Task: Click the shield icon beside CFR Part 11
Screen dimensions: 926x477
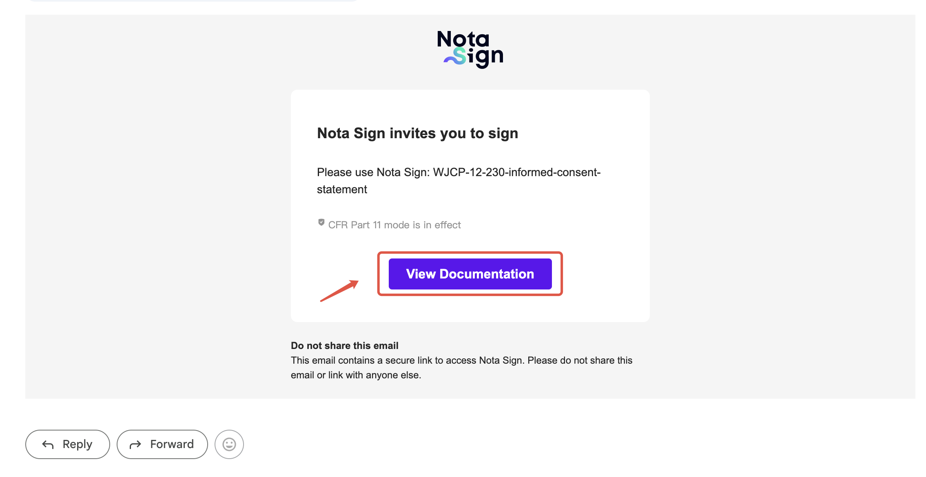Action: (x=321, y=223)
